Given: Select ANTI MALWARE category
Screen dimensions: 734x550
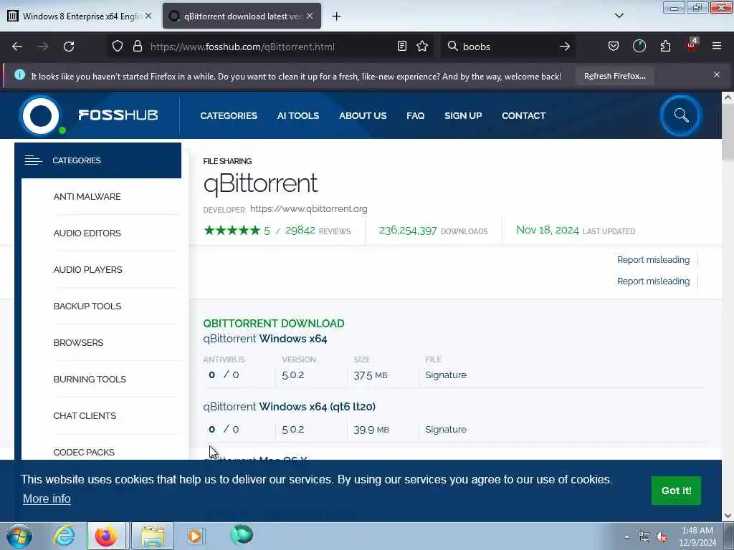Looking at the screenshot, I should [x=87, y=196].
